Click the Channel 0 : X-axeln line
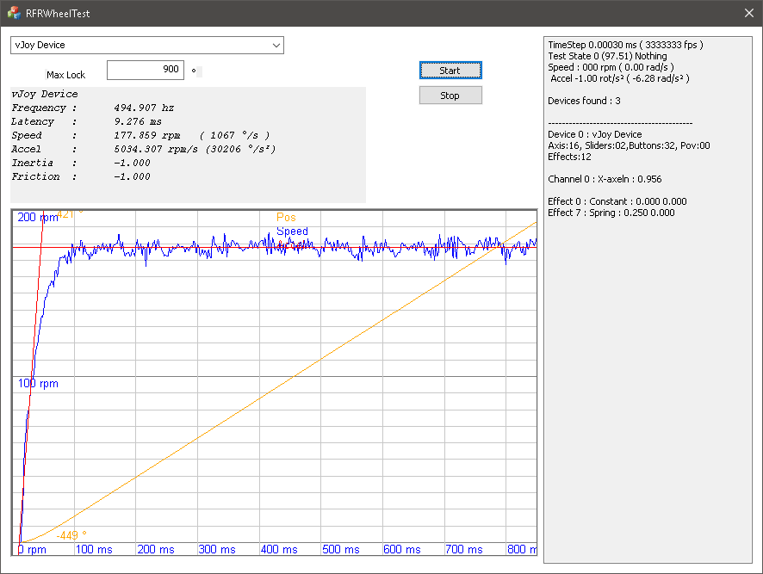 click(605, 179)
